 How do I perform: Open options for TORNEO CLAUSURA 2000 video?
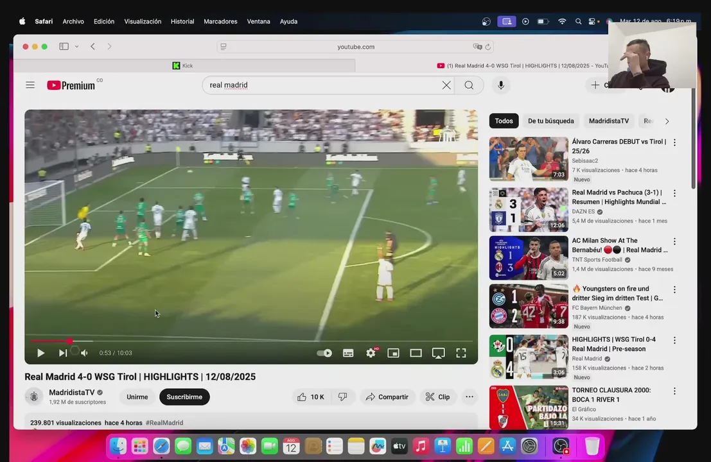tap(675, 391)
